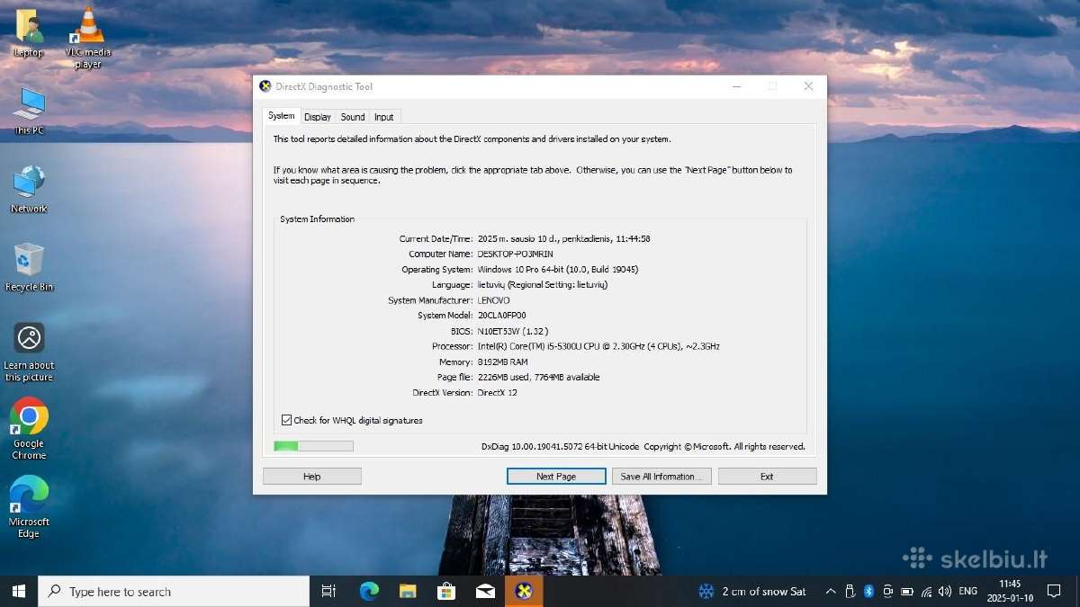Viewport: 1080px width, 607px height.
Task: Open Edge from the taskbar
Action: point(369,591)
